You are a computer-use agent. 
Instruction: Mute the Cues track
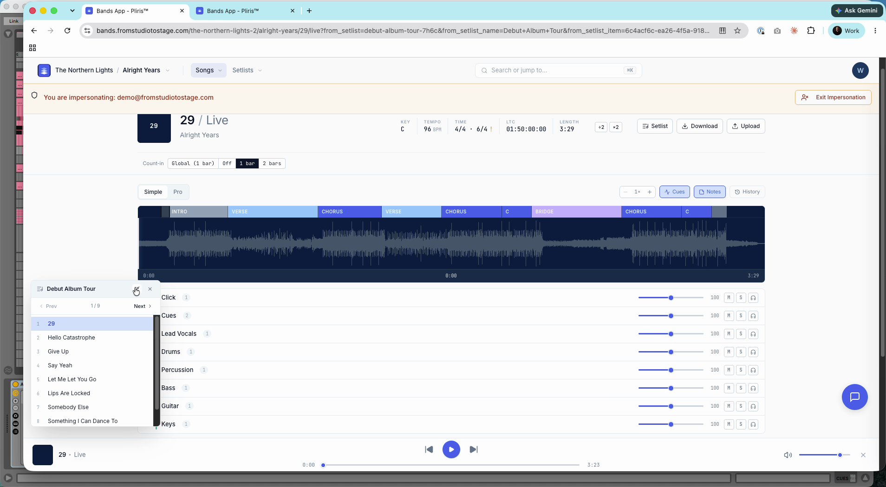click(x=729, y=316)
